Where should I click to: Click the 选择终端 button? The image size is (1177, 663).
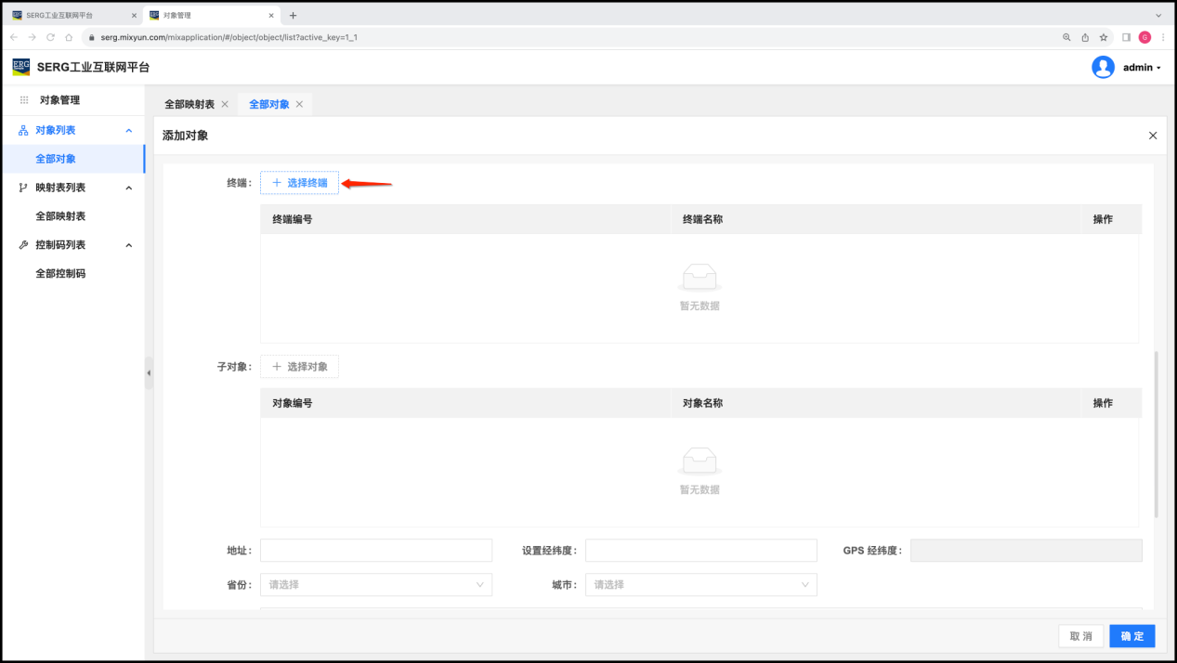[x=299, y=183]
